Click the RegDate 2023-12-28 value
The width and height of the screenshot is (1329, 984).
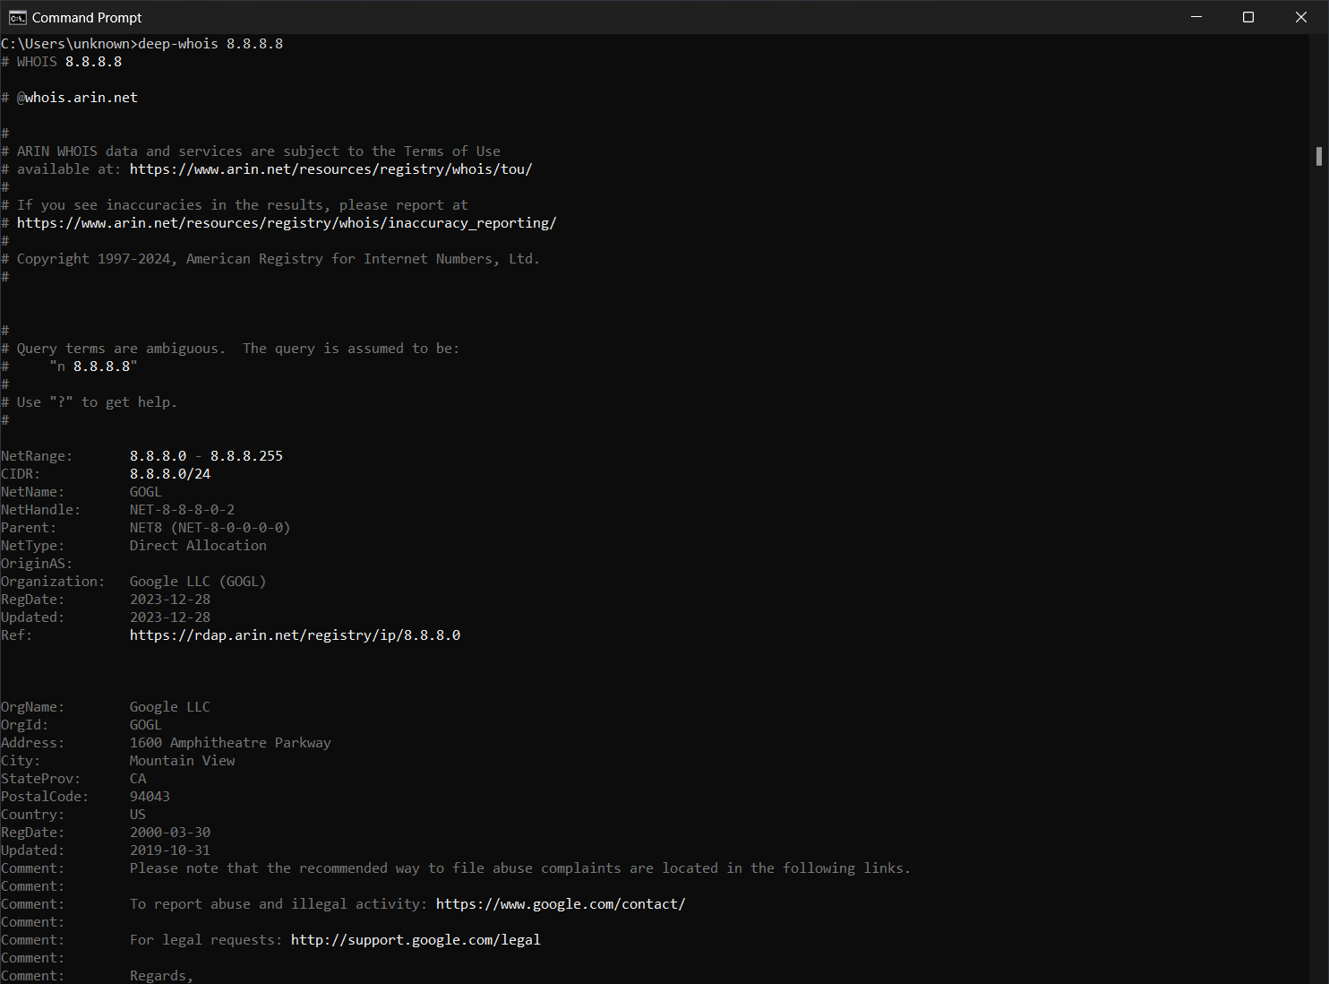click(170, 599)
